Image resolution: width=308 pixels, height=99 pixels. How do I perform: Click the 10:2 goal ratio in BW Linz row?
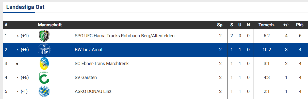point(267,50)
